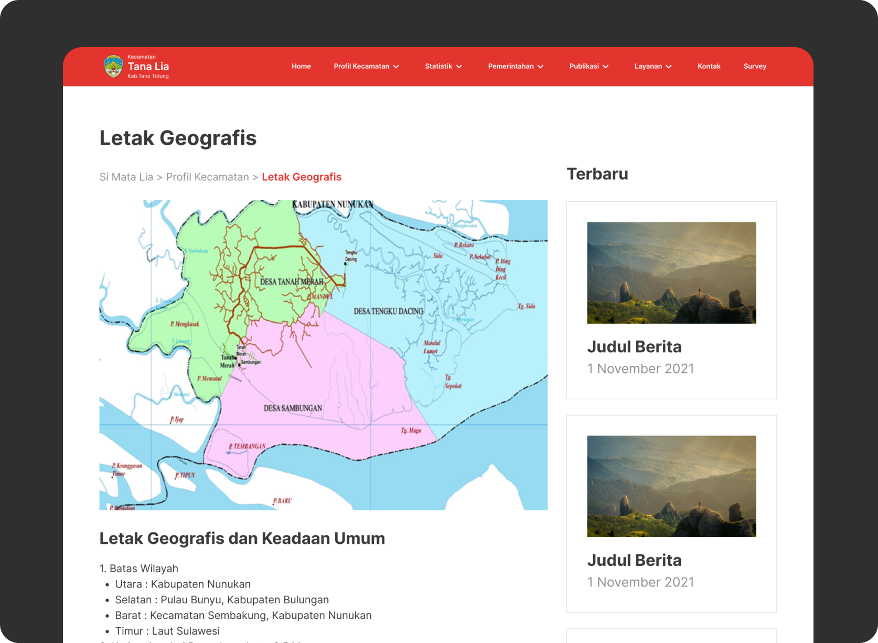
Task: Expand the Profil Kecamatan dropdown chevron
Action: [396, 67]
